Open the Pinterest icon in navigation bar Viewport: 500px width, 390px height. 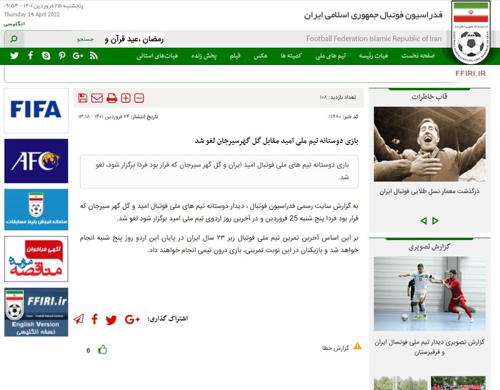point(62,56)
